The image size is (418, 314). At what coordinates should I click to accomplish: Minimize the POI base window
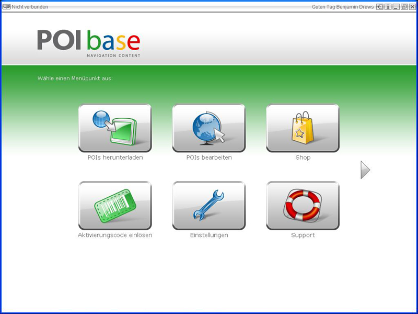pyautogui.click(x=396, y=7)
